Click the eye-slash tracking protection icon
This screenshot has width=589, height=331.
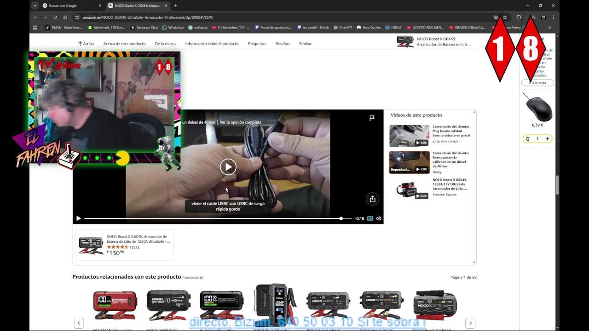pyautogui.click(x=496, y=17)
